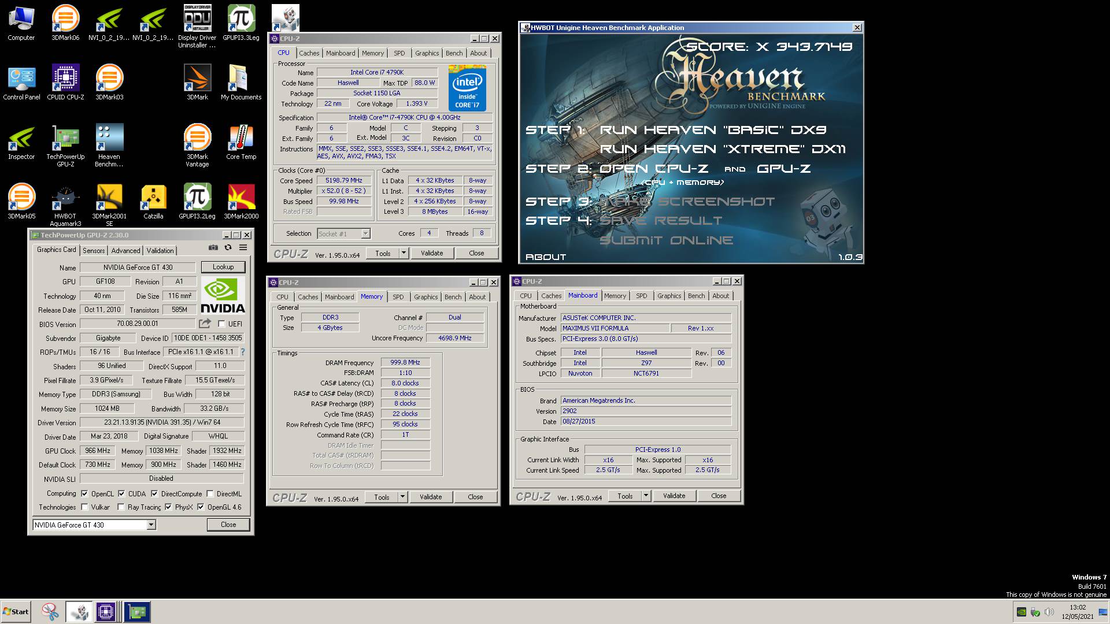Toggle the Vulkan checkbox
This screenshot has height=624, width=1110.
click(85, 507)
